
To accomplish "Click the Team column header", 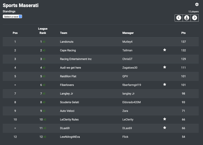I will (x=64, y=33).
